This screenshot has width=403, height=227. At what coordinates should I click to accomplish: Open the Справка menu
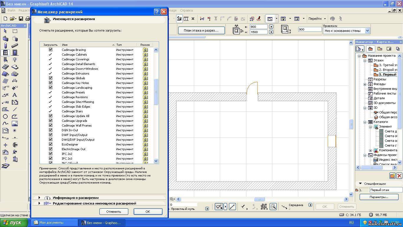pos(186,10)
